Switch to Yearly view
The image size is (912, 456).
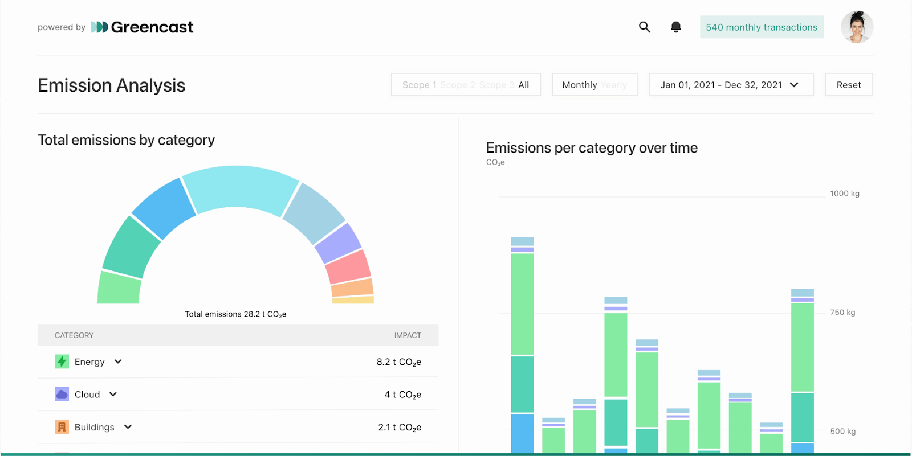pyautogui.click(x=613, y=85)
